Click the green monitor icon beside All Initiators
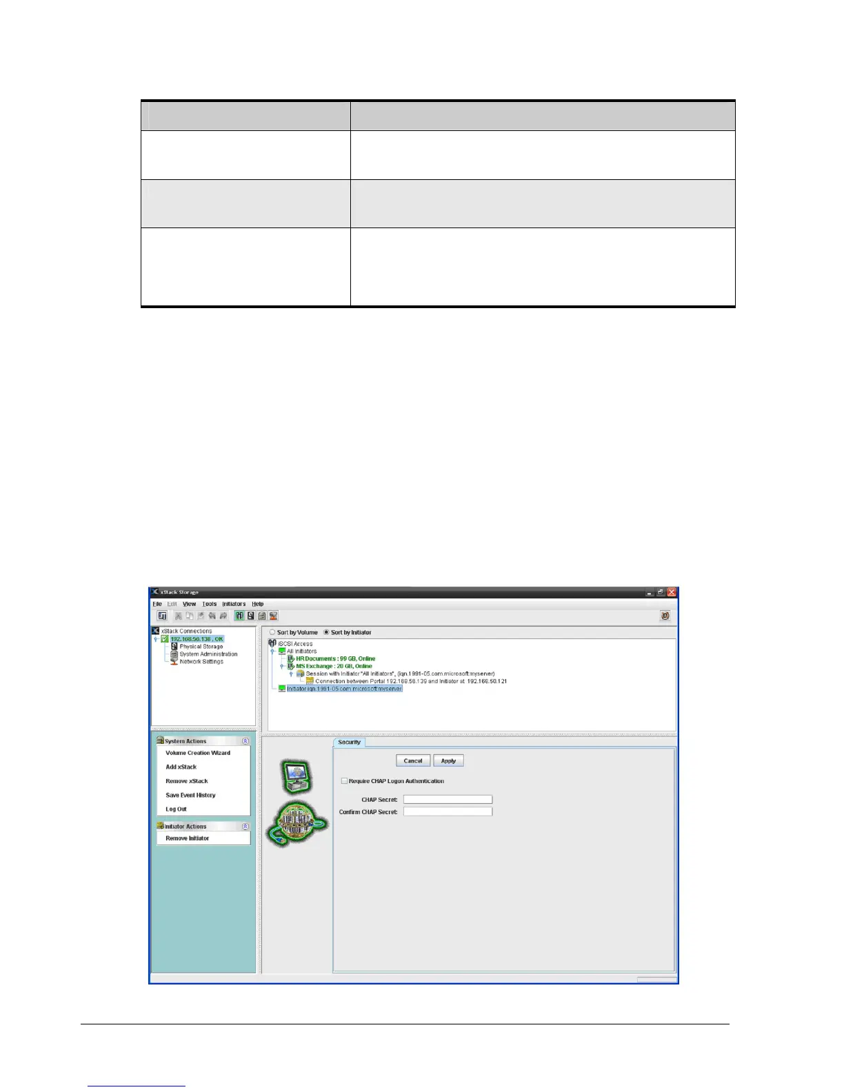This screenshot has width=844, height=1092. click(x=282, y=651)
